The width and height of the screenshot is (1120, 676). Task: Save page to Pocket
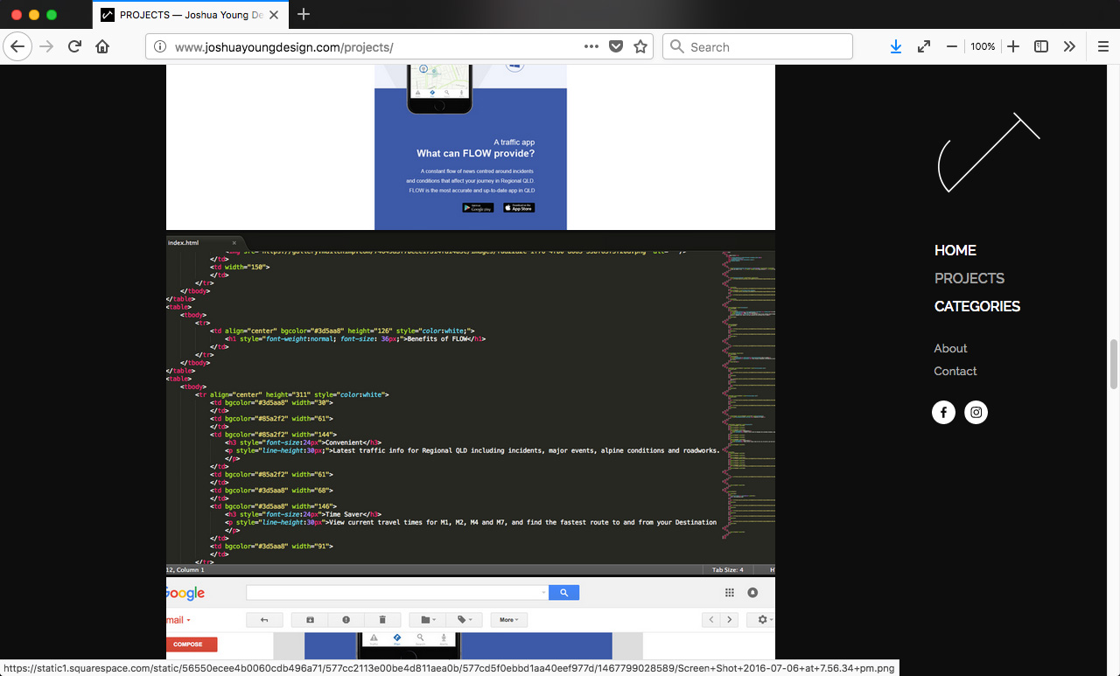tap(616, 46)
